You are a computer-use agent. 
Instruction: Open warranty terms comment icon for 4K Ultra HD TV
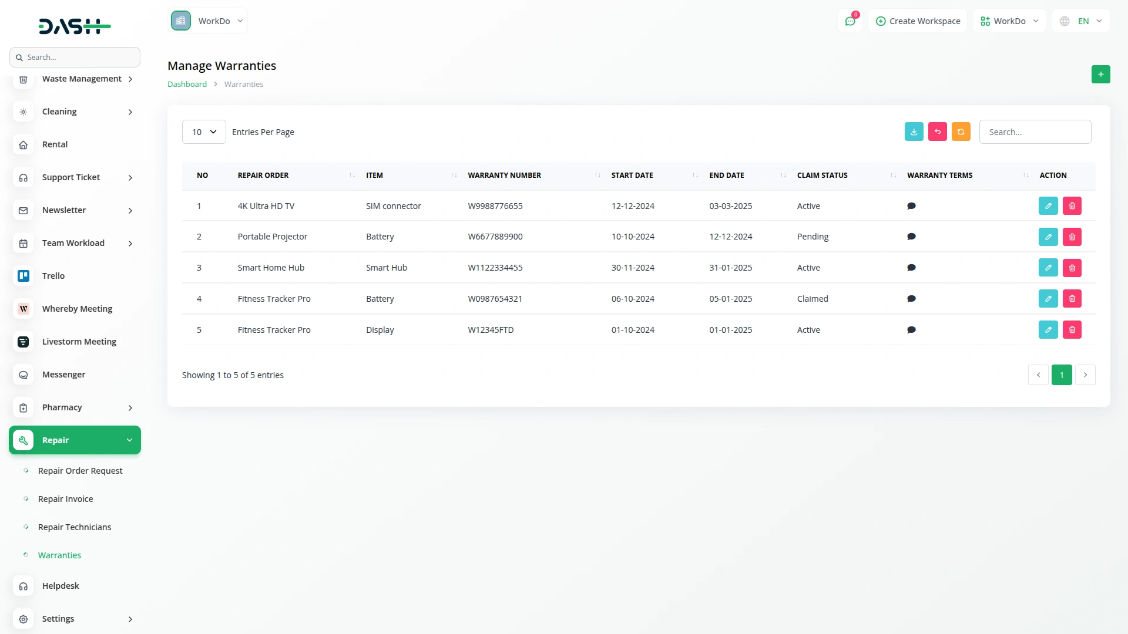911,205
